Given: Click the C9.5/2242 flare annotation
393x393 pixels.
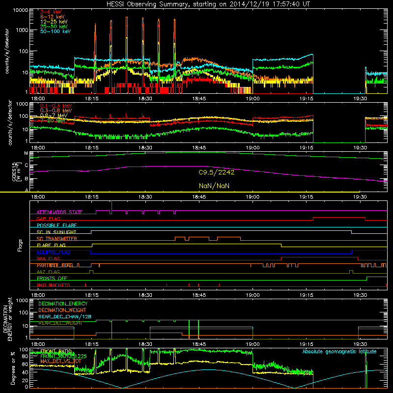Looking at the screenshot, I should tap(217, 172).
